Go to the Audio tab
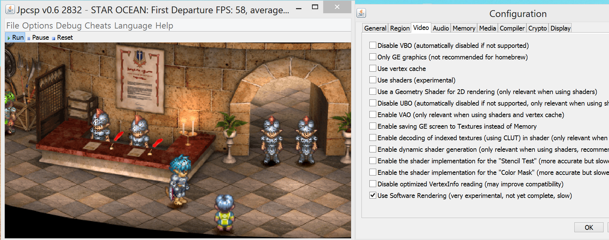609x240 pixels. tap(441, 28)
